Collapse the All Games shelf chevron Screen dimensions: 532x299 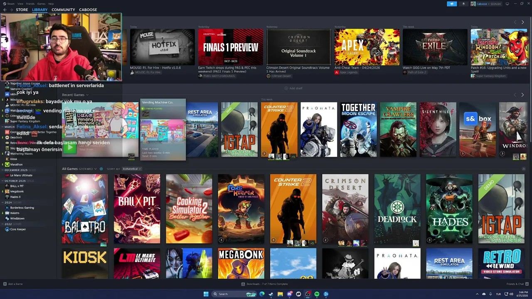coord(524,169)
